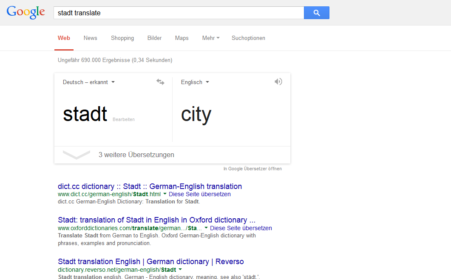Image resolution: width=451 pixels, height=279 pixels.
Task: Open the dropdown arrow beside the dict.cc URL
Action: point(165,194)
